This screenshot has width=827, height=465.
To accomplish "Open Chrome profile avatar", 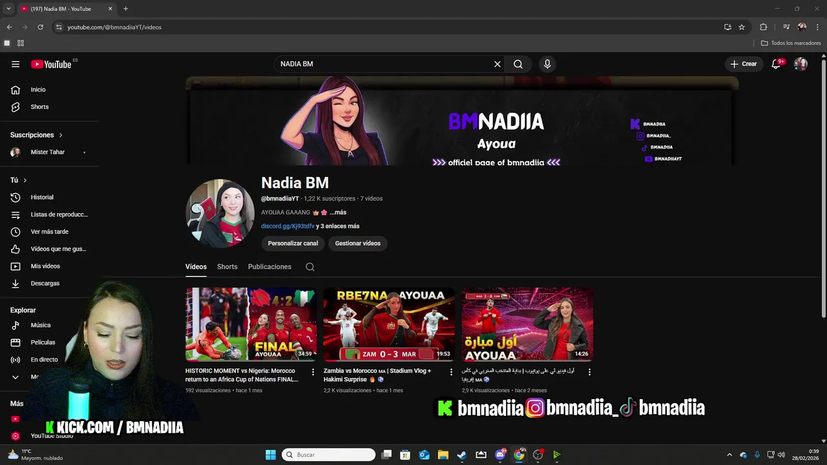I will pyautogui.click(x=802, y=27).
